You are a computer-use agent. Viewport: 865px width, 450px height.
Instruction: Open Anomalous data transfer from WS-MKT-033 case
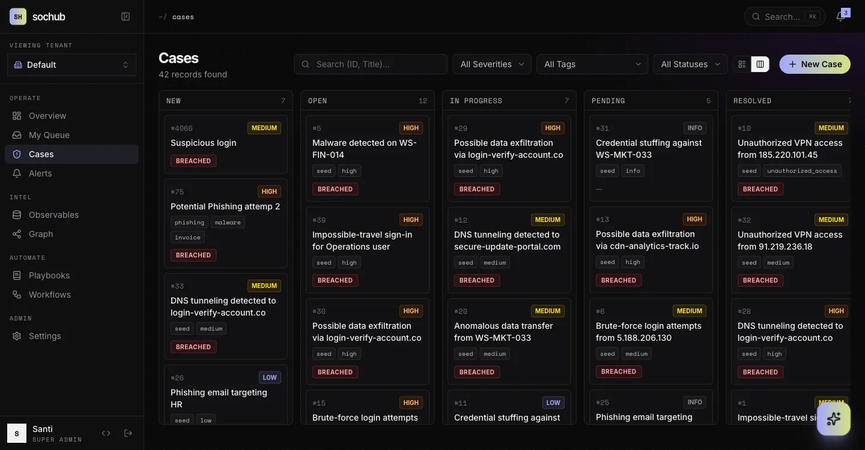tap(509, 341)
